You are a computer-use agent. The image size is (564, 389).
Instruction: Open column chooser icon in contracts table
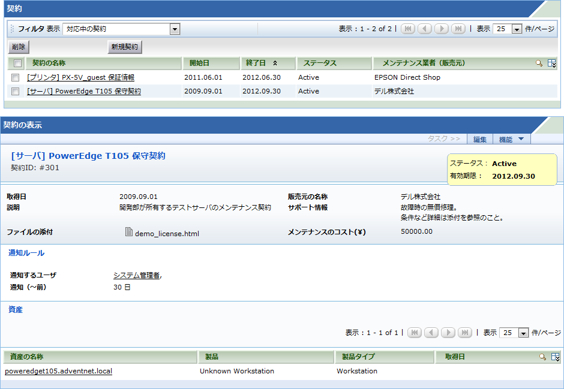click(x=552, y=63)
